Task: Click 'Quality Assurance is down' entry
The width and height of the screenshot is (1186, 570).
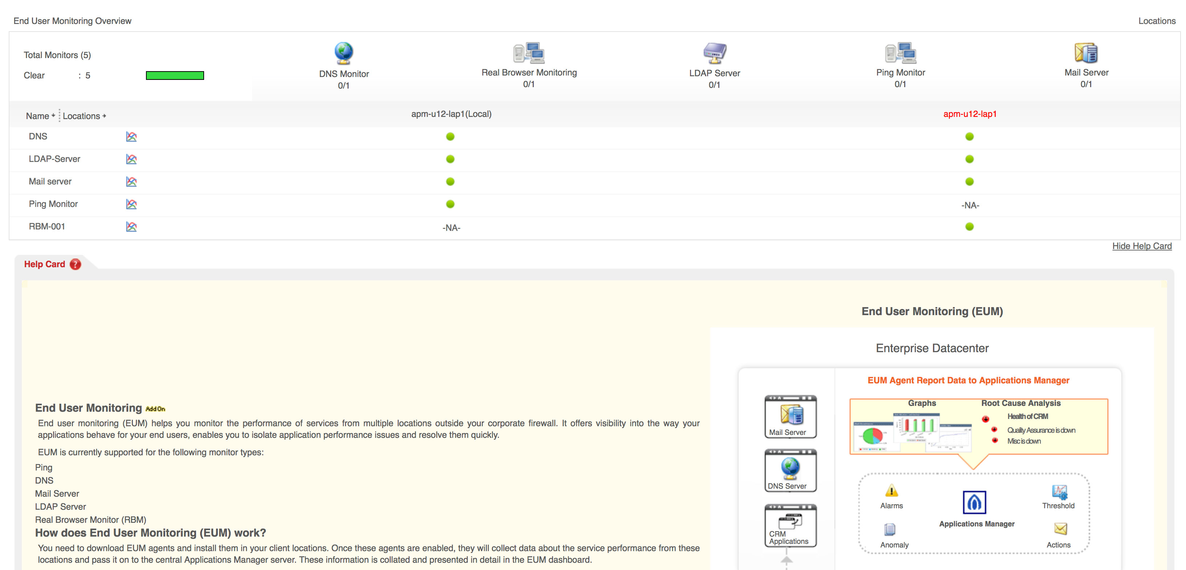Action: click(x=1041, y=431)
